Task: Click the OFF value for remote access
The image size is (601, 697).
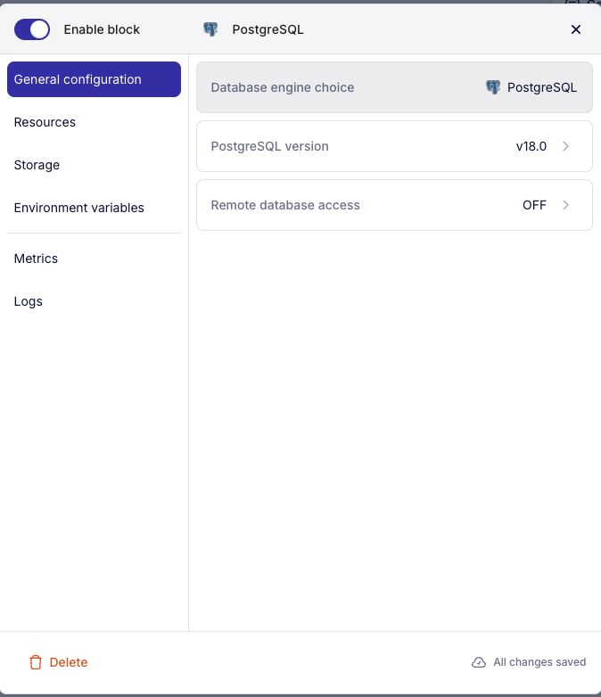Action: point(534,205)
